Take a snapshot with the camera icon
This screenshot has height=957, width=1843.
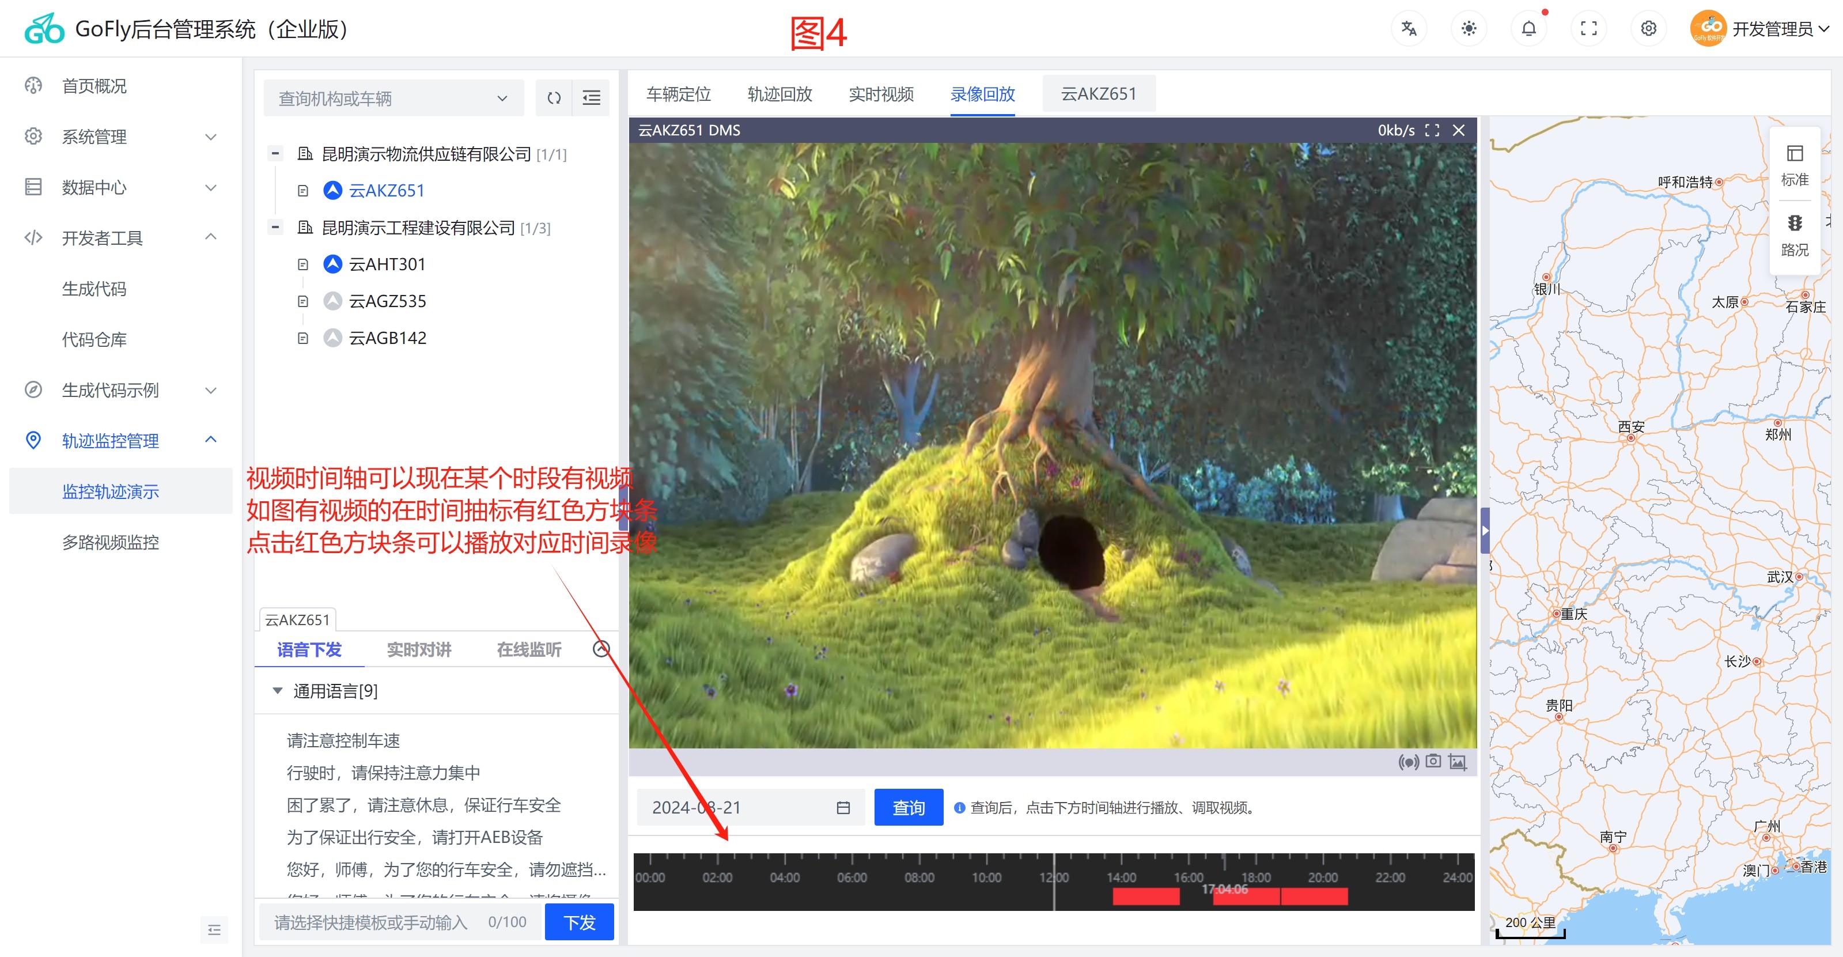pyautogui.click(x=1433, y=761)
